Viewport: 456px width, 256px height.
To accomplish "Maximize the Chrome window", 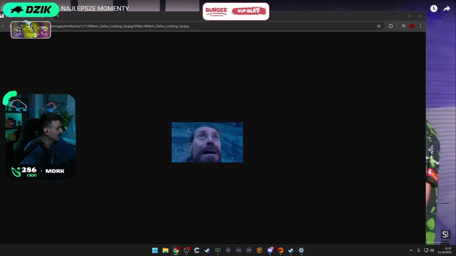I will point(409,16).
